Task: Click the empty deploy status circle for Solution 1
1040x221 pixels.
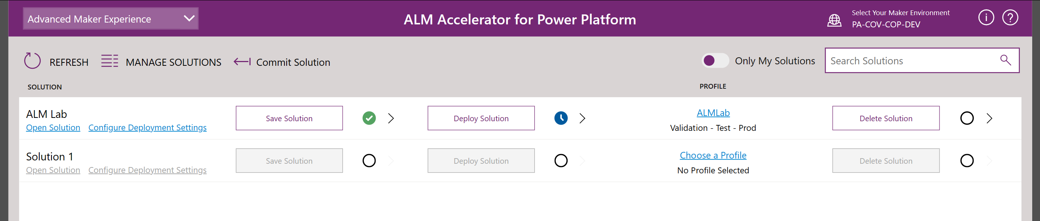Action: point(561,160)
